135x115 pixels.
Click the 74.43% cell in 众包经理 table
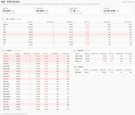(x=46, y=99)
